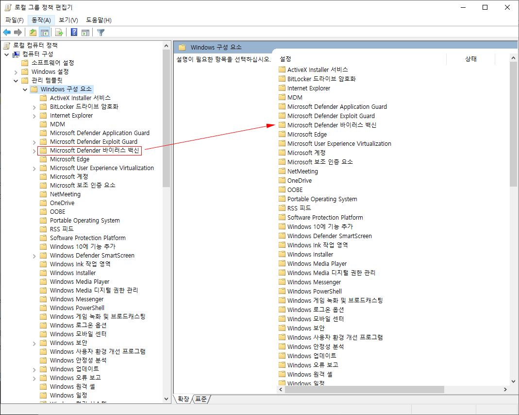The image size is (519, 415).
Task: Click the Export list toolbar icon
Action: coord(59,32)
